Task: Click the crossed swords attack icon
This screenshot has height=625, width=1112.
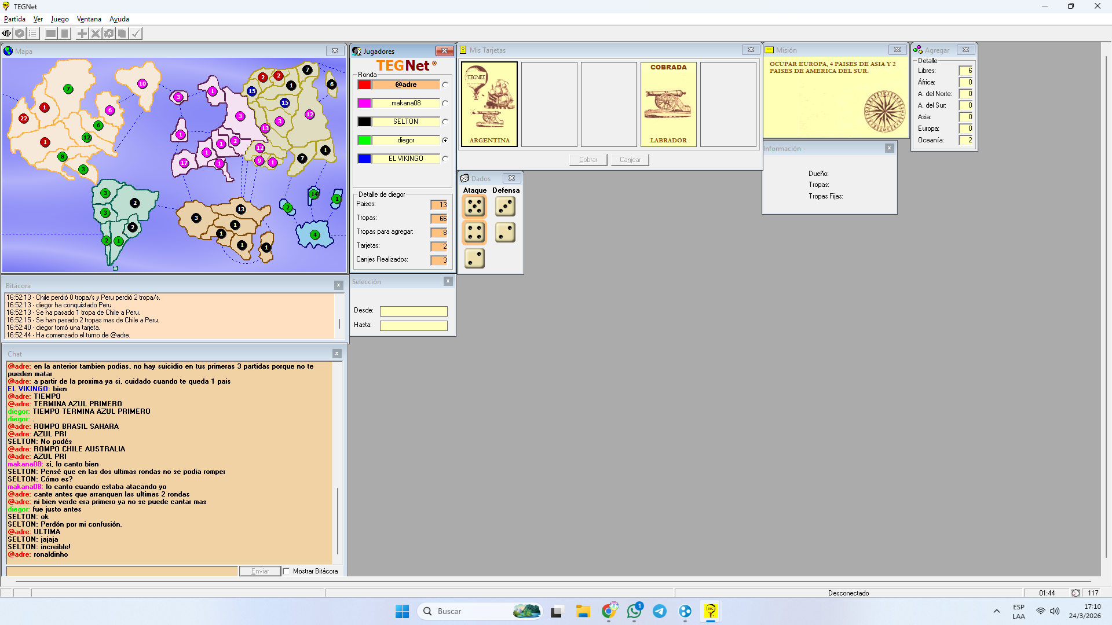Action: click(x=96, y=34)
